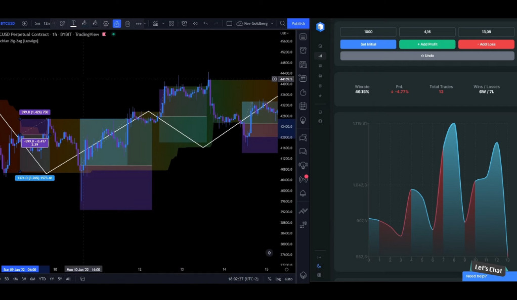Toggle log scale on price axis

pyautogui.click(x=278, y=279)
